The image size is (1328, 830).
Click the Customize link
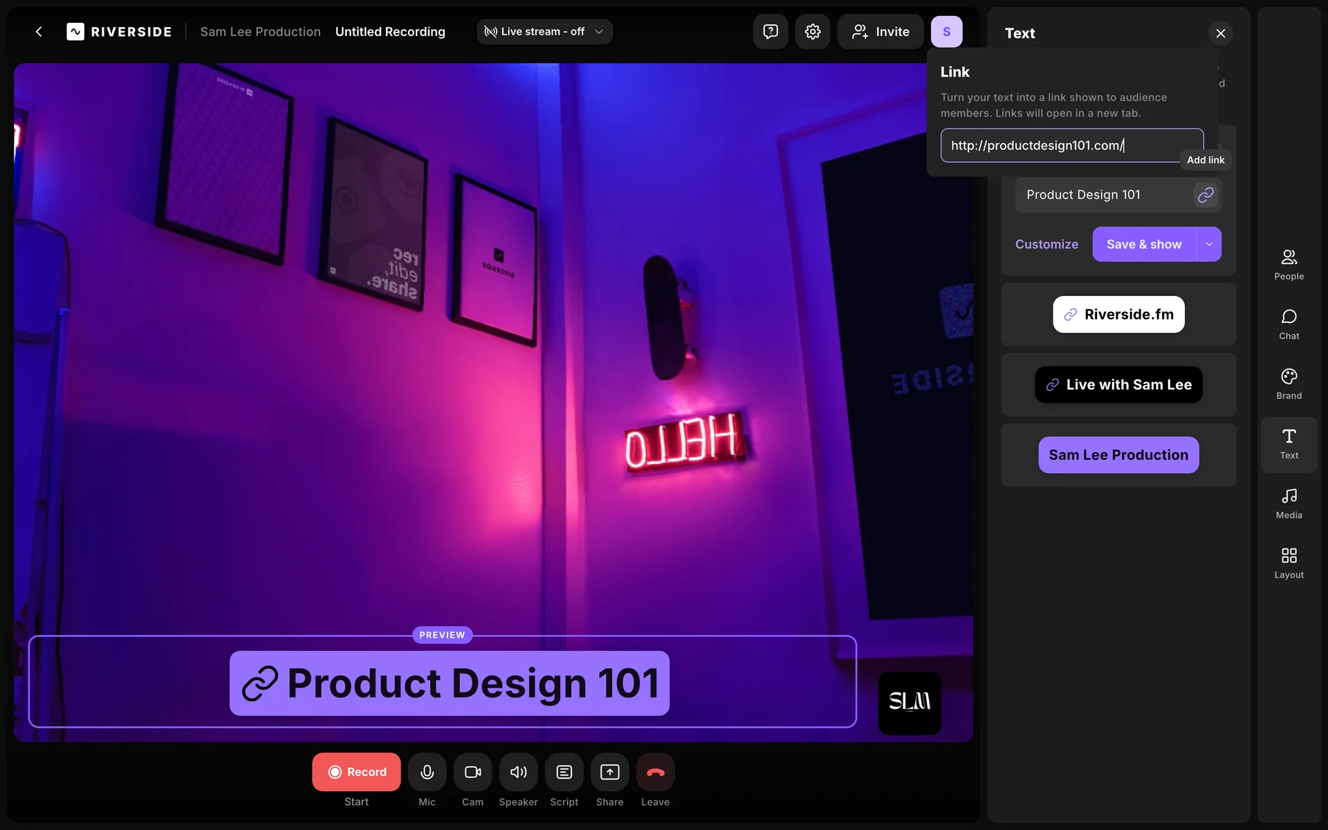pos(1046,244)
